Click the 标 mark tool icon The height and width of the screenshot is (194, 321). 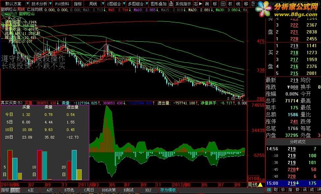[215, 4]
